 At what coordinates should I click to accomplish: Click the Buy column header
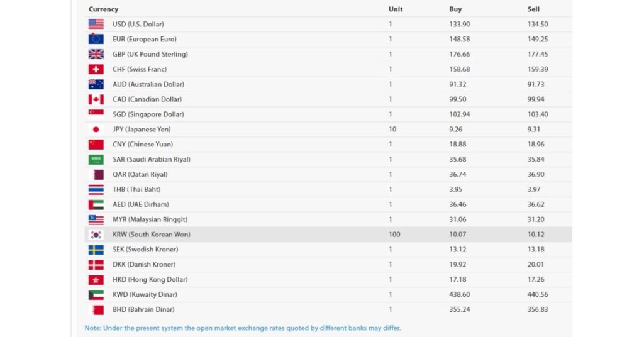coord(455,9)
